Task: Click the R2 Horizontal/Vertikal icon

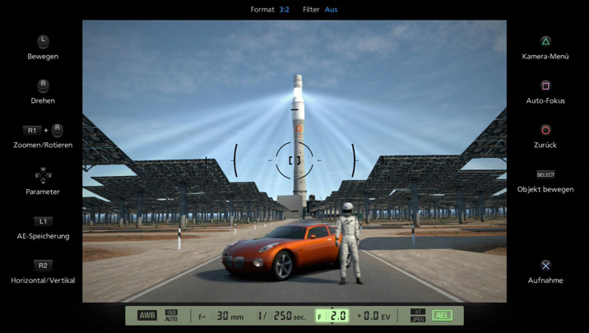Action: [43, 266]
